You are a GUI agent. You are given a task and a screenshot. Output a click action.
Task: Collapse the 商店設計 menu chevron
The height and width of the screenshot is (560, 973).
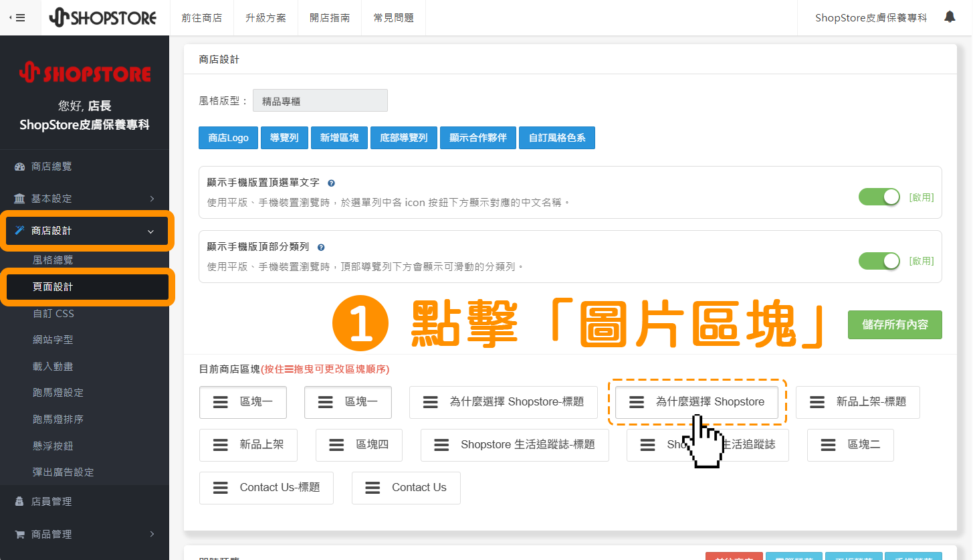150,231
